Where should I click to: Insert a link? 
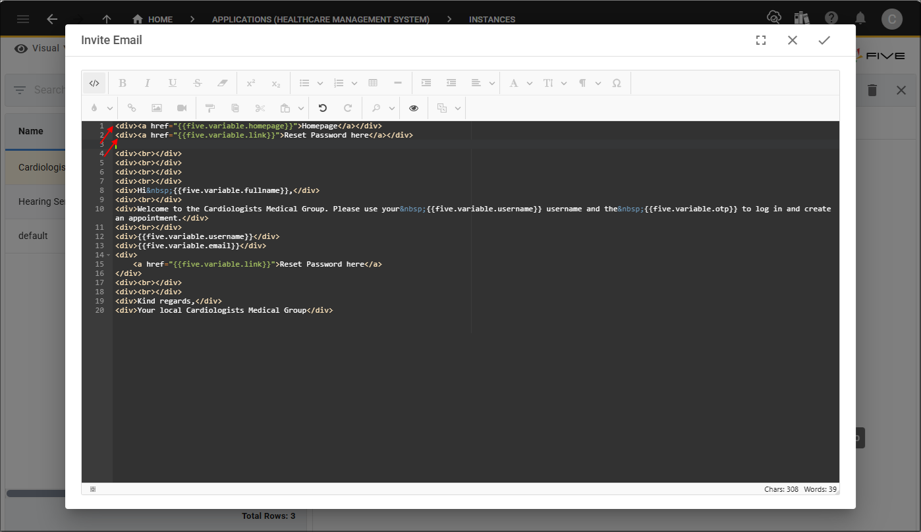(132, 108)
